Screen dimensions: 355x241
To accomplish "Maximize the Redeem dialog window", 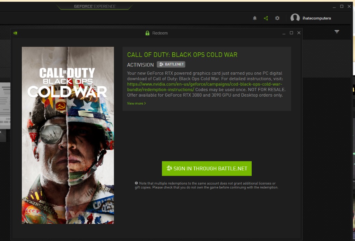I will pyautogui.click(x=291, y=33).
